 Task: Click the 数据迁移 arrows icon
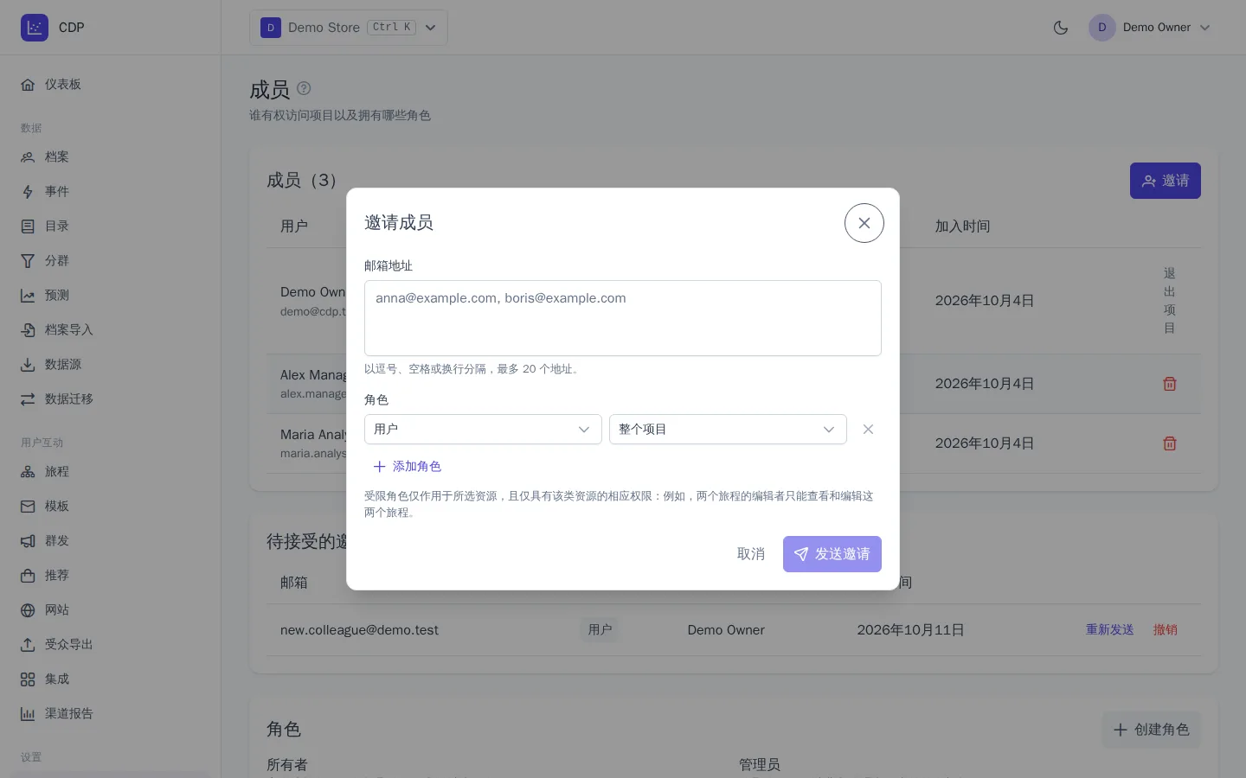pyautogui.click(x=28, y=399)
